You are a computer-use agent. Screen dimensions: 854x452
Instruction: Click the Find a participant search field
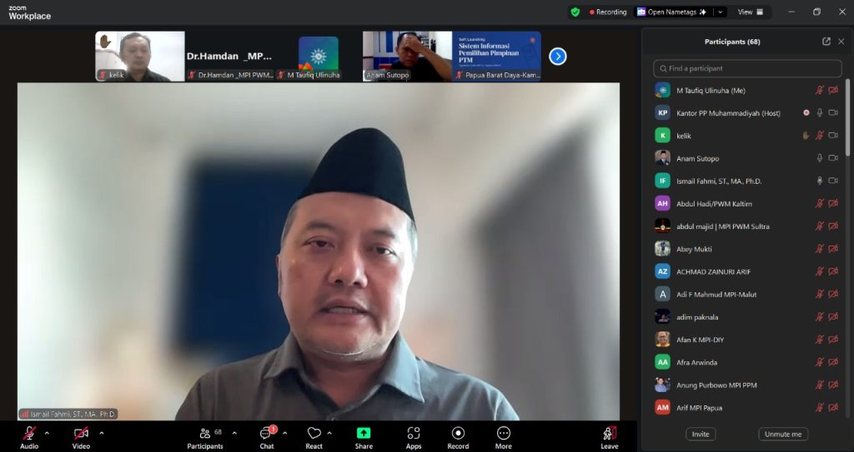pyautogui.click(x=747, y=68)
